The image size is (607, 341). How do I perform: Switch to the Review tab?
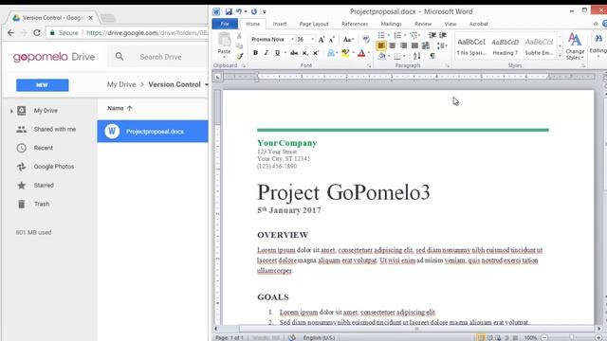423,24
